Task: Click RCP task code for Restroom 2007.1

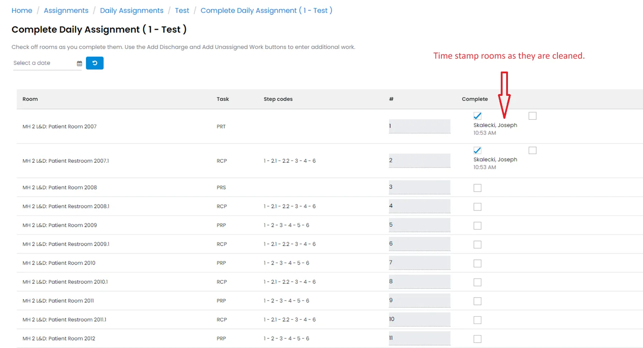Action: [x=222, y=161]
